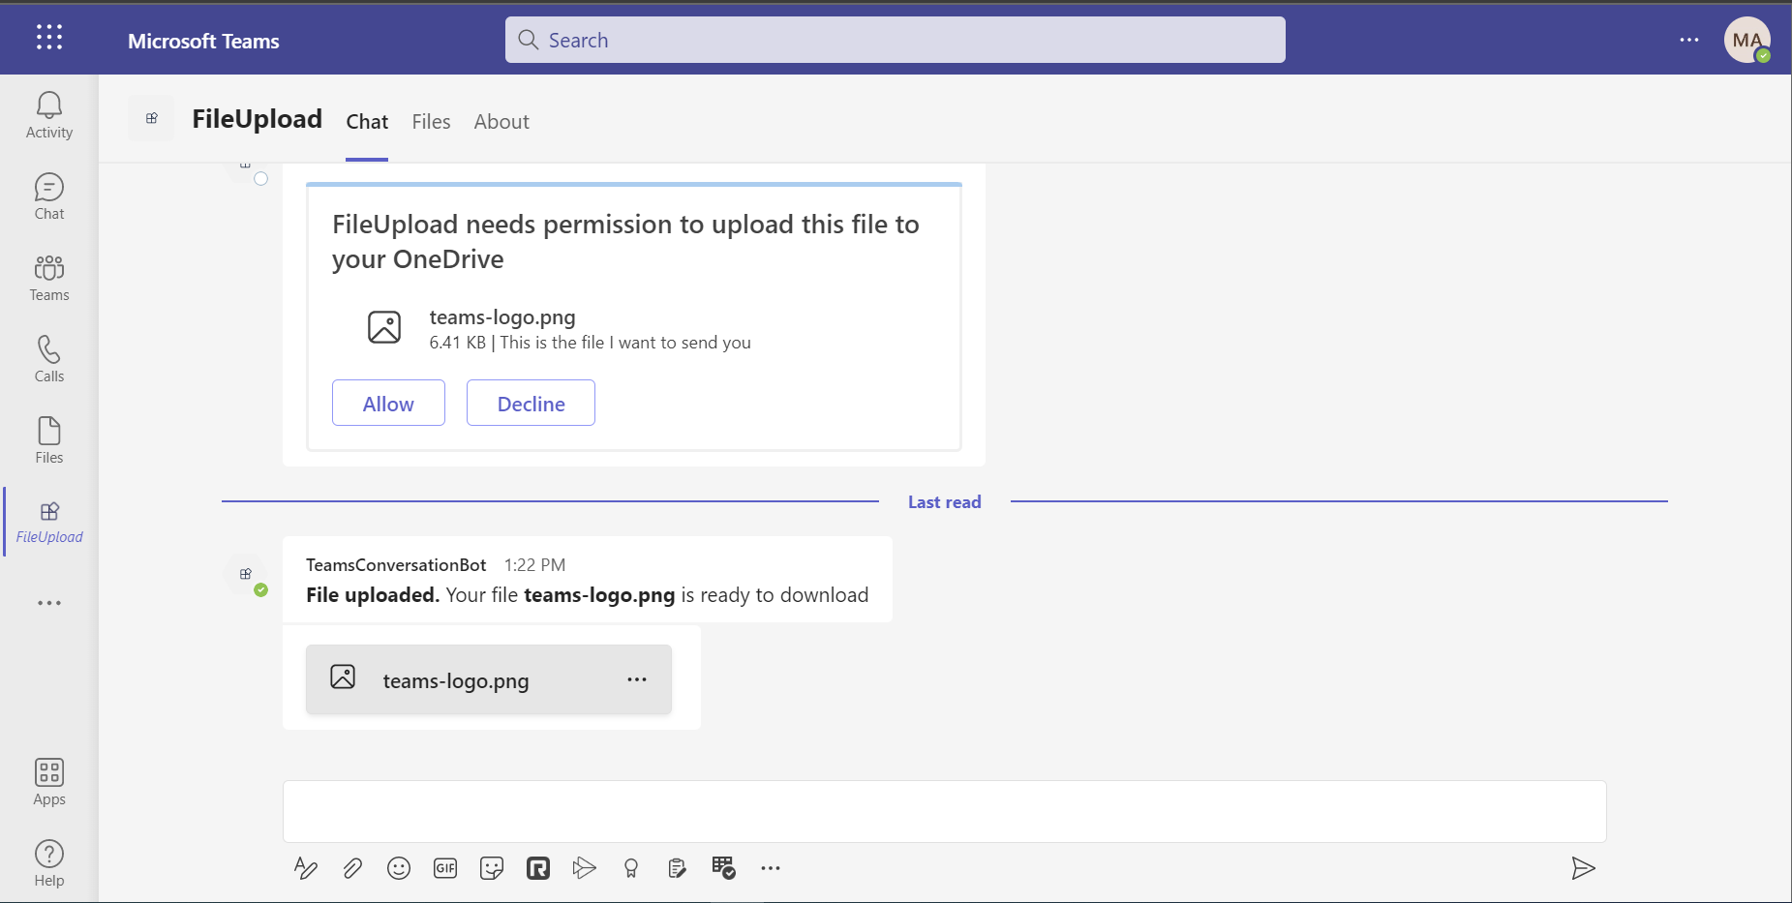Open the Praise badge icon
Viewport: 1792px width, 903px height.
click(631, 868)
